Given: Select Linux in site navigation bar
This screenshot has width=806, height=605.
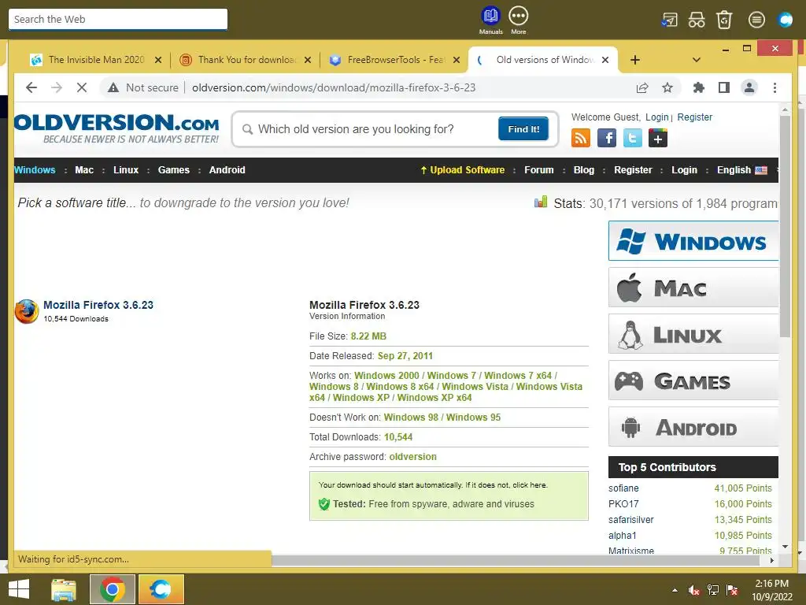Looking at the screenshot, I should pos(126,170).
